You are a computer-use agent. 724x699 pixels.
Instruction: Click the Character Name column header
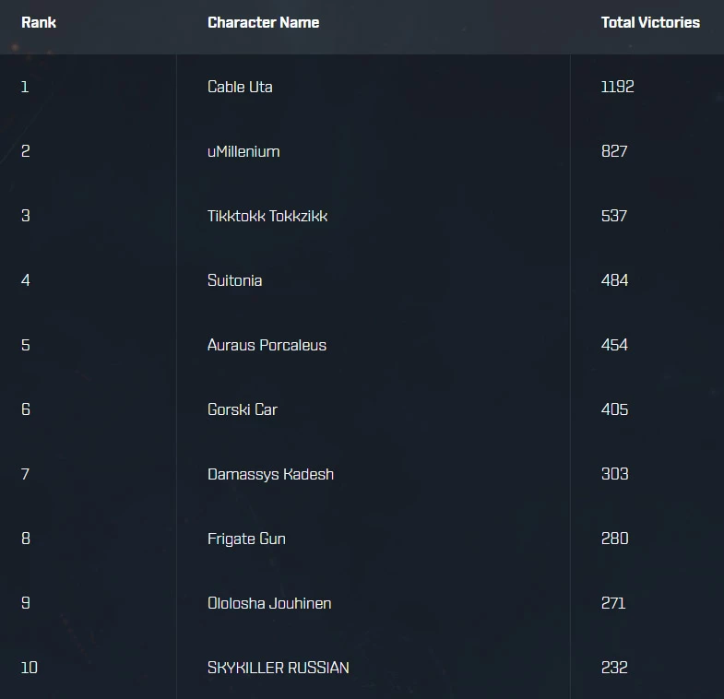263,22
